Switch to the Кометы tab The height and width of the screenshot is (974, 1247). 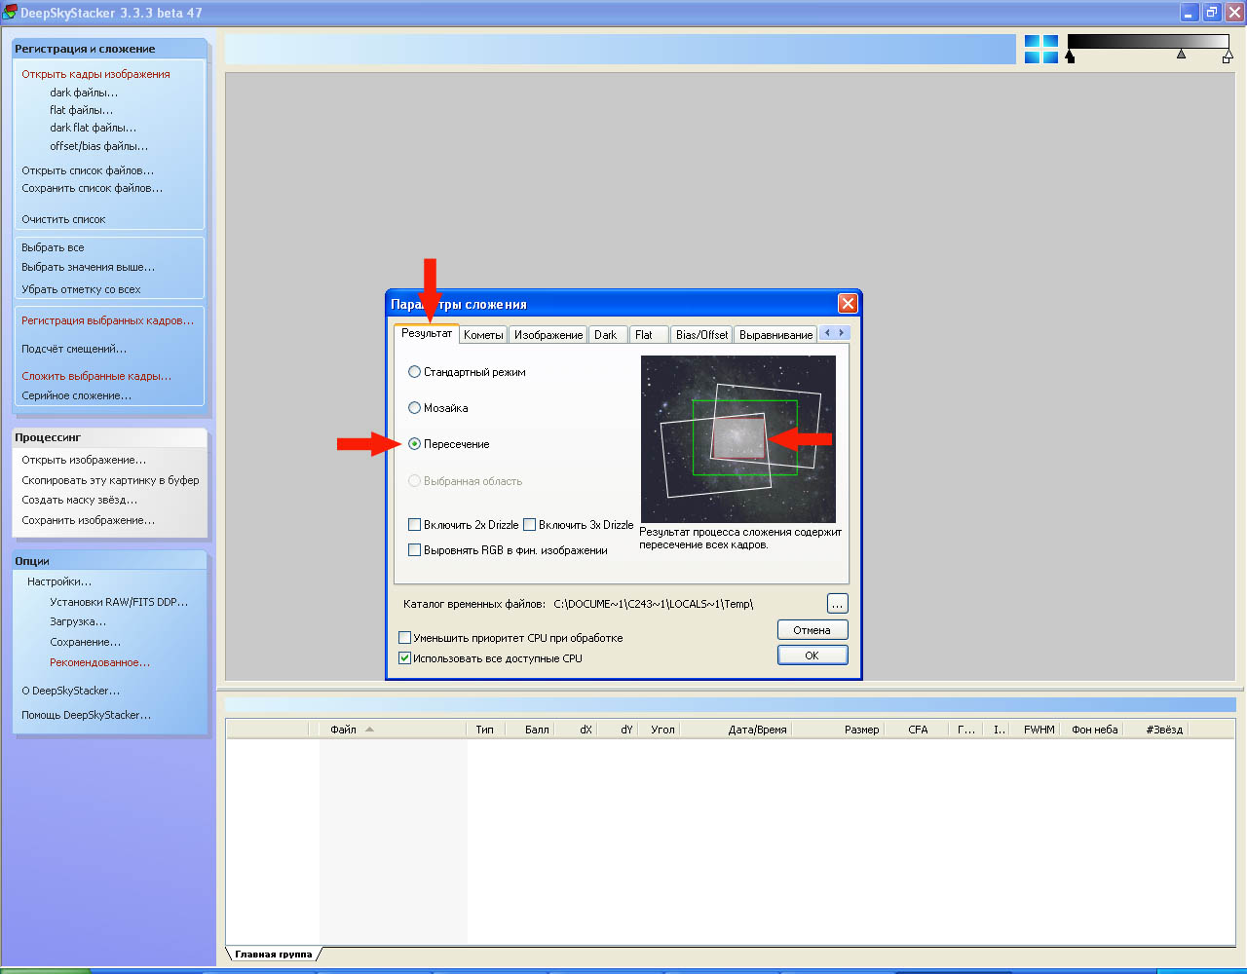(x=483, y=335)
